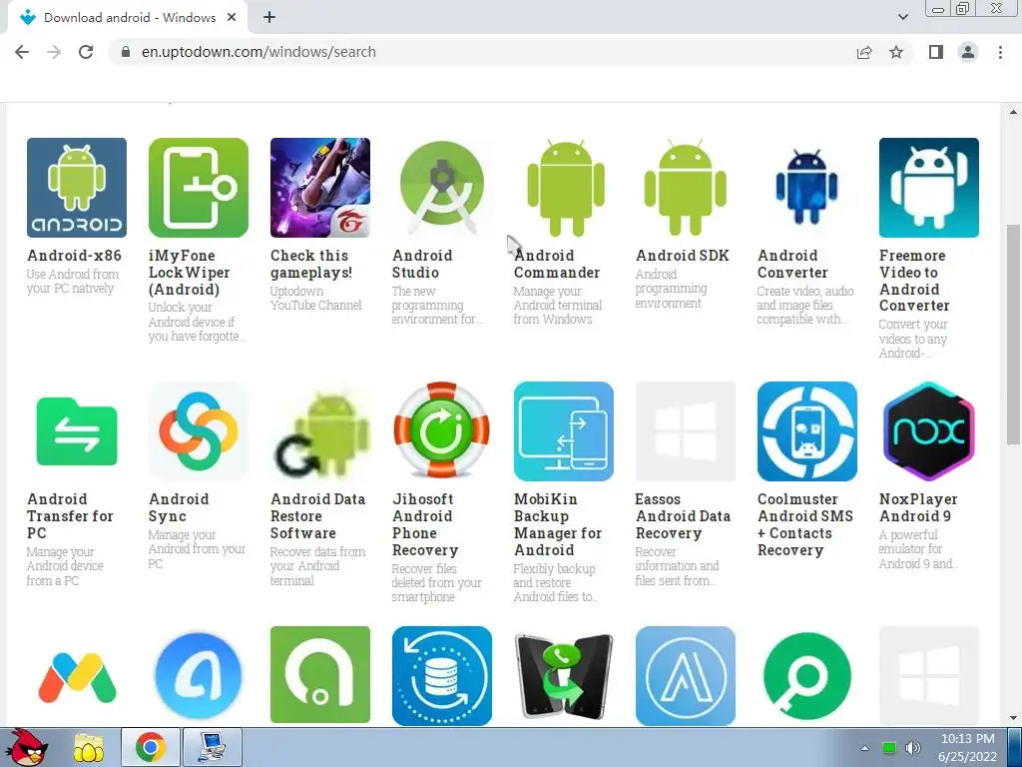Open the Android Studio title link

pos(422,264)
